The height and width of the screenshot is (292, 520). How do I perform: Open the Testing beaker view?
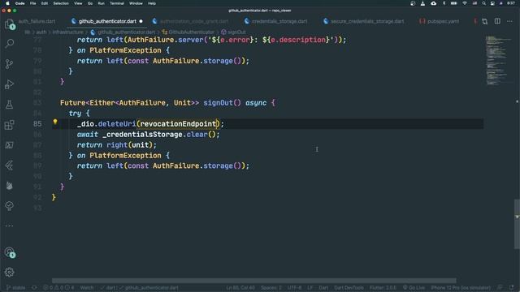[x=9, y=105]
